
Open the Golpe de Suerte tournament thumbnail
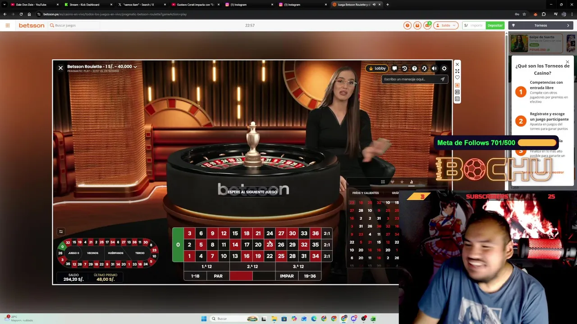(519, 44)
